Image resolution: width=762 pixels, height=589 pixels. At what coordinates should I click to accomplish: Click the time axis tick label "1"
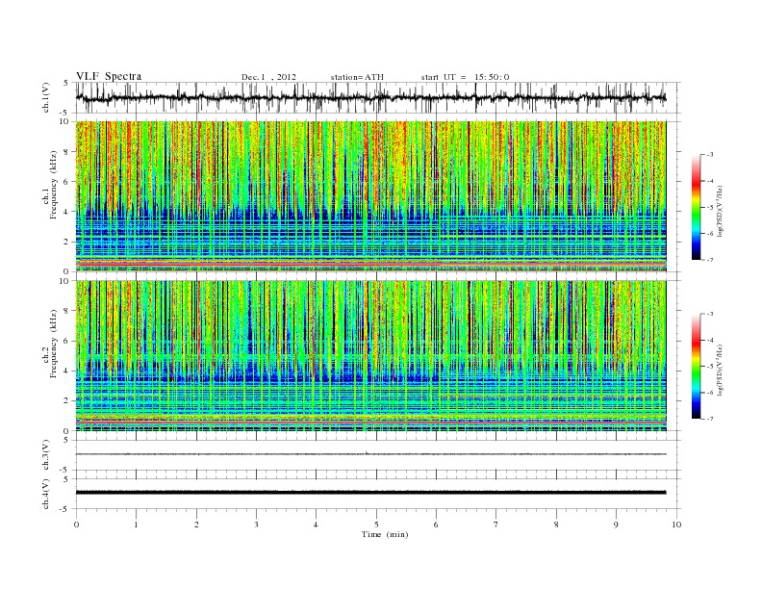(136, 525)
